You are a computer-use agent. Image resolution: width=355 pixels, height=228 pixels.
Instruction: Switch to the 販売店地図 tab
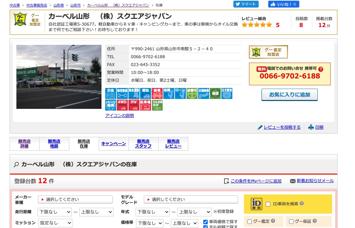54,144
